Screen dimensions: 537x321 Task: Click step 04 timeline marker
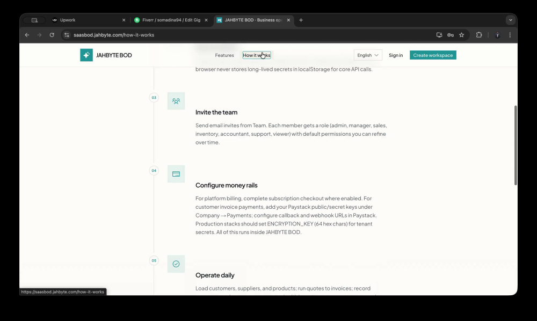tap(154, 170)
